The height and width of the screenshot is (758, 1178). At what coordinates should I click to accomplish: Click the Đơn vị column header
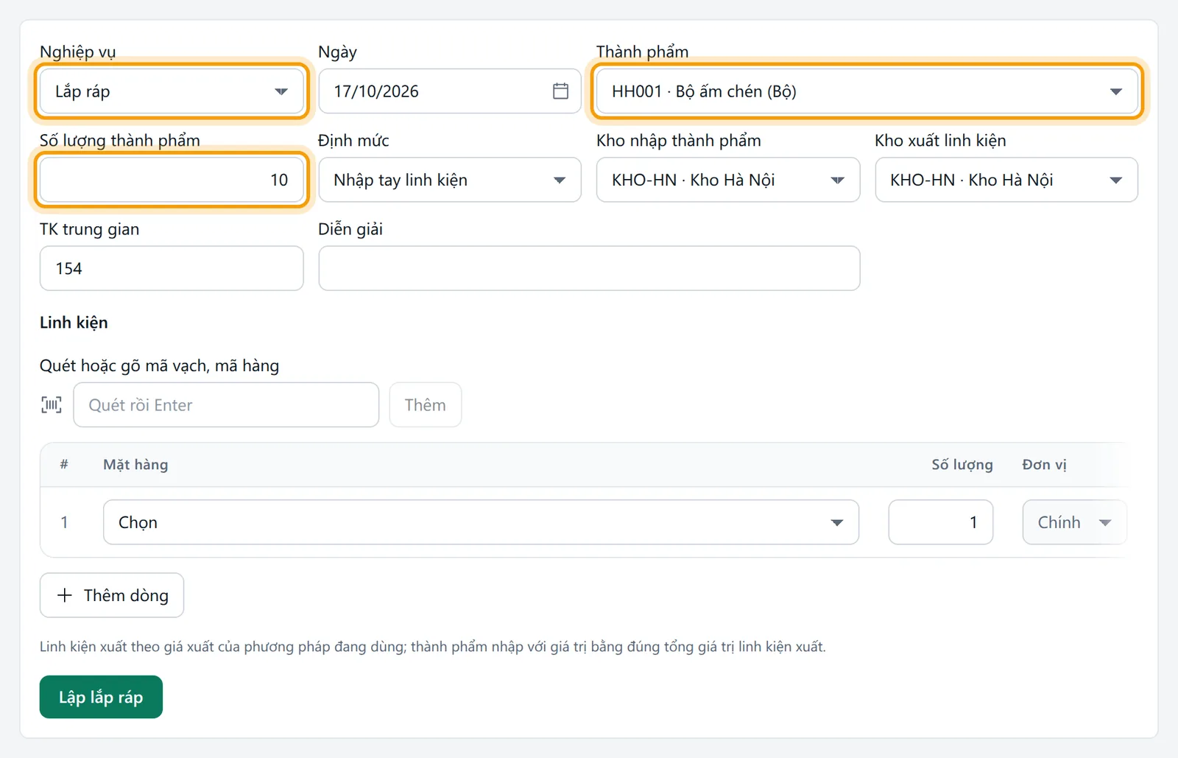1044,465
